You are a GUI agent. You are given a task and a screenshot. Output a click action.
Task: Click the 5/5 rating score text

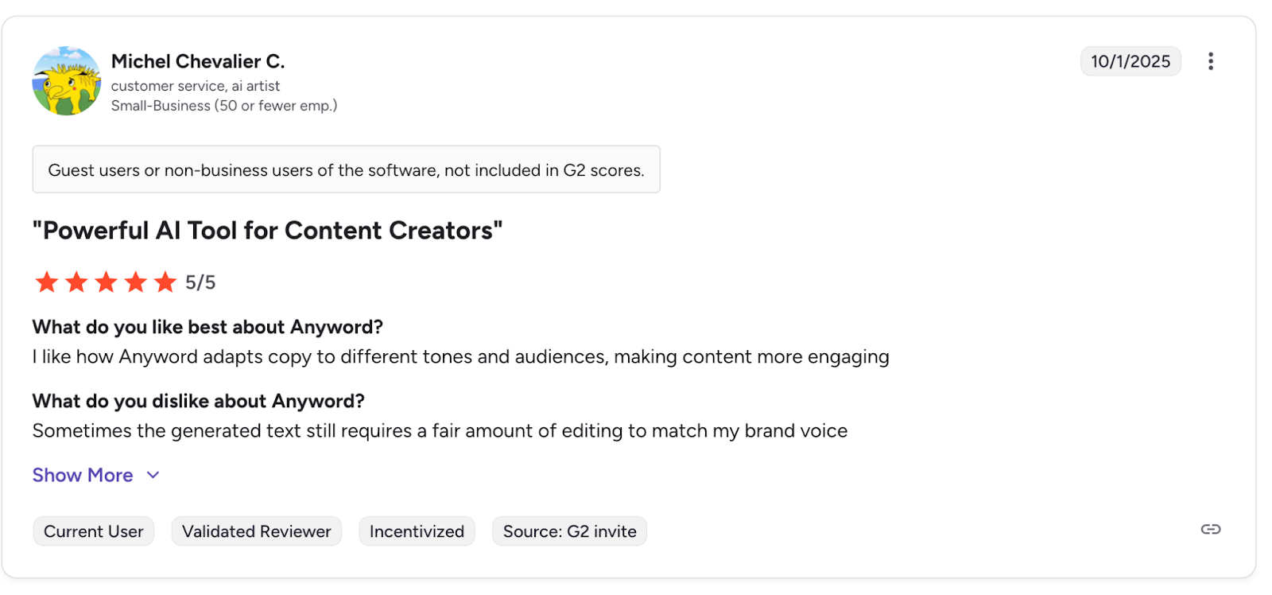[200, 282]
